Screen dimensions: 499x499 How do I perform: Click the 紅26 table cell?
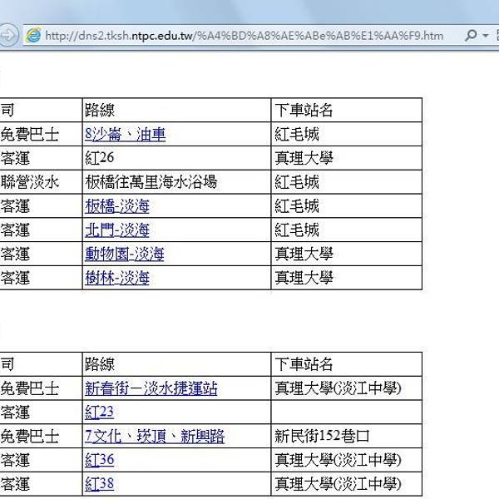[x=100, y=158]
